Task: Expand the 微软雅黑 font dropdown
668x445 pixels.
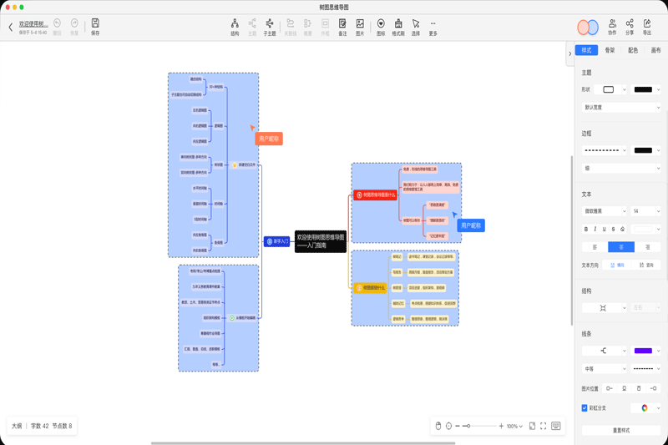Action: [604, 211]
